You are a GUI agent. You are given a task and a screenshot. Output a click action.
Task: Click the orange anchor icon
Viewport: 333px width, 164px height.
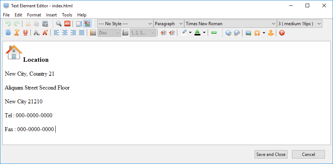click(x=271, y=33)
